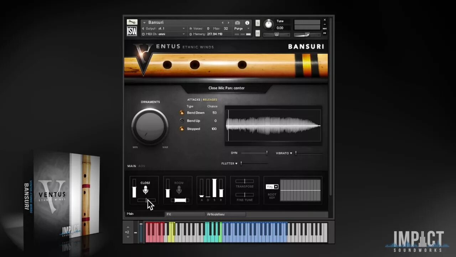Minimize the instrument header view

coord(325,24)
